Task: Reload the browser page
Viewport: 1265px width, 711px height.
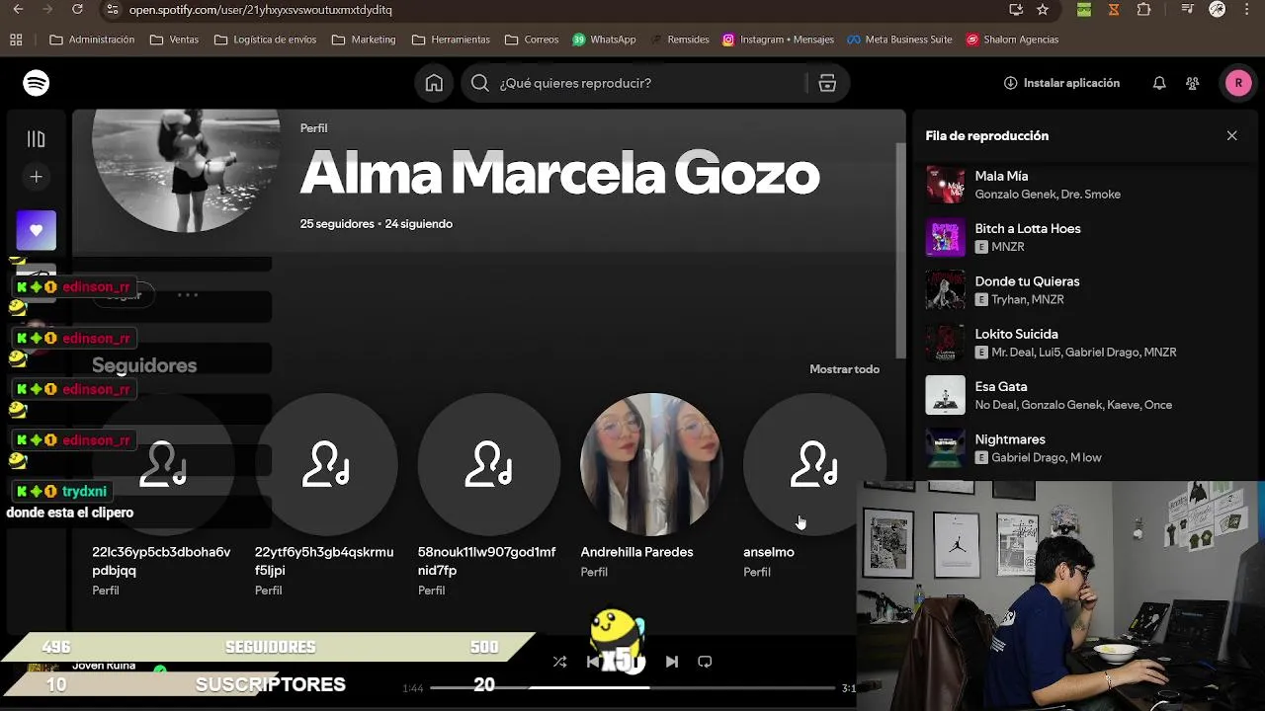Action: (77, 10)
